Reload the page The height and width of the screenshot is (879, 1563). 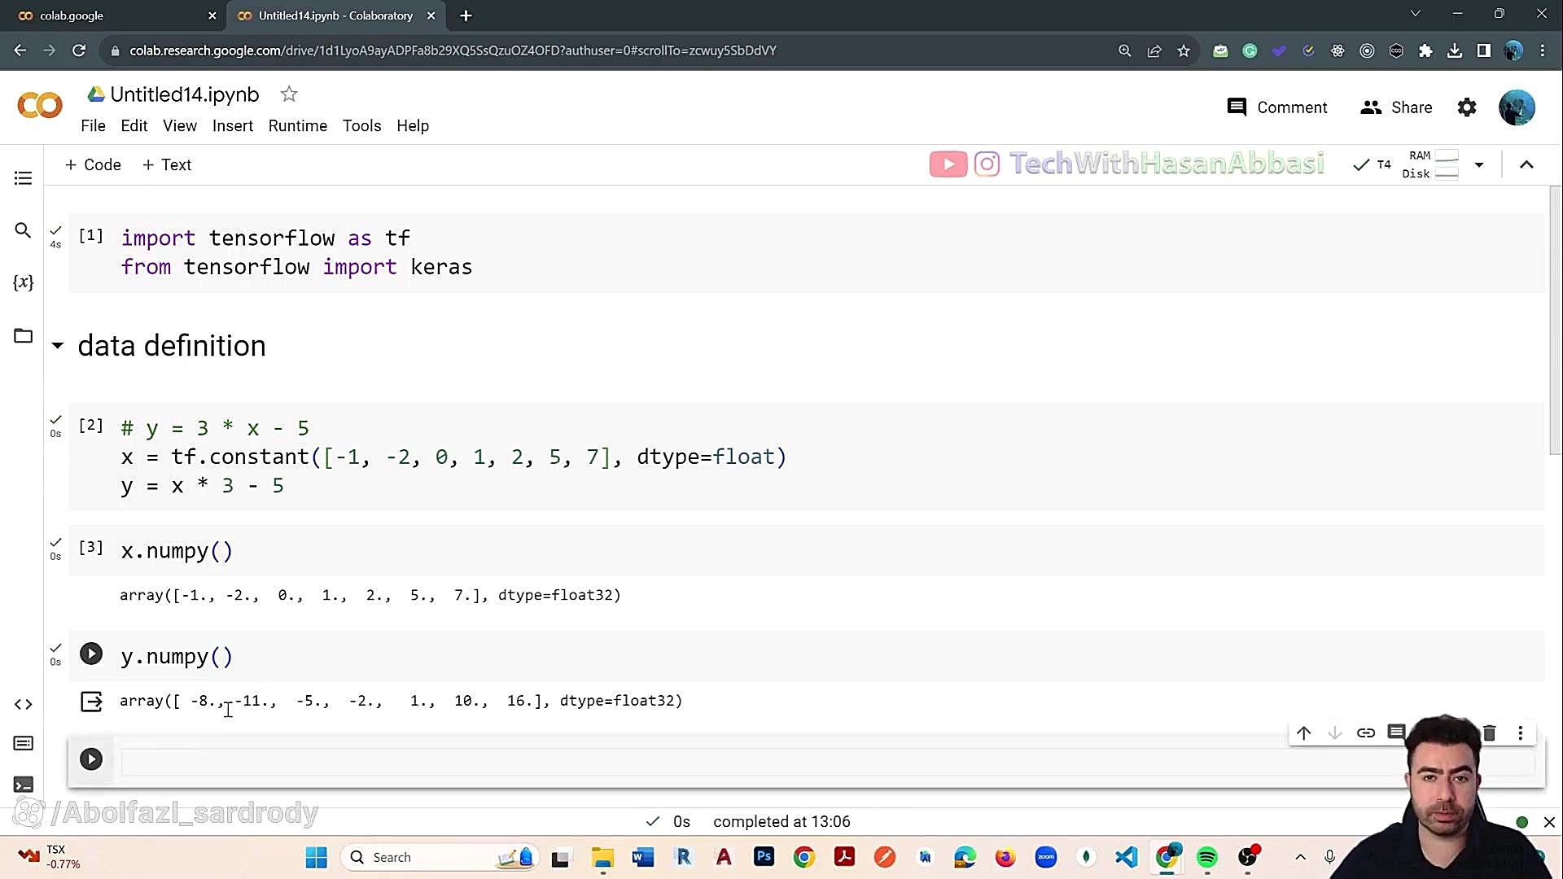tap(79, 50)
